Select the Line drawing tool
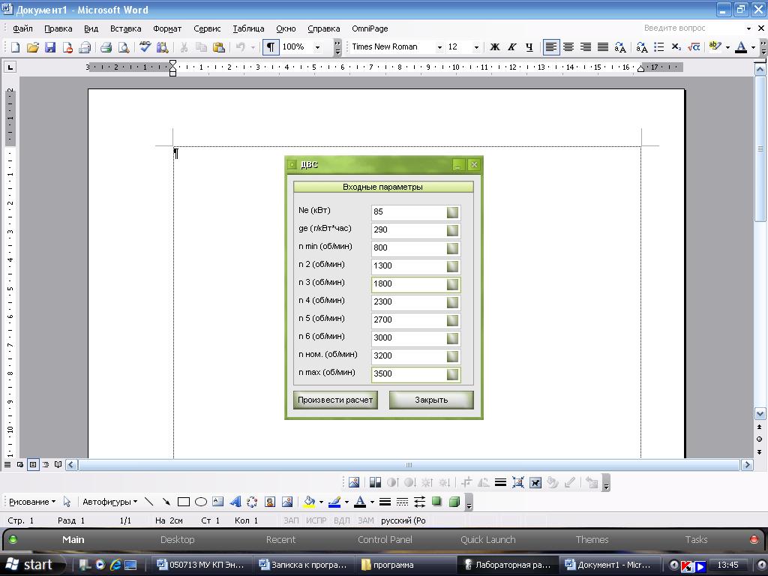 149,502
